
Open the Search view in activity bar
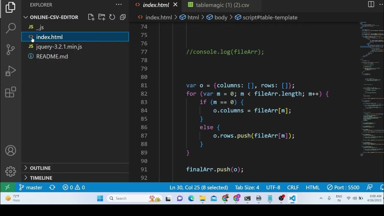10,28
